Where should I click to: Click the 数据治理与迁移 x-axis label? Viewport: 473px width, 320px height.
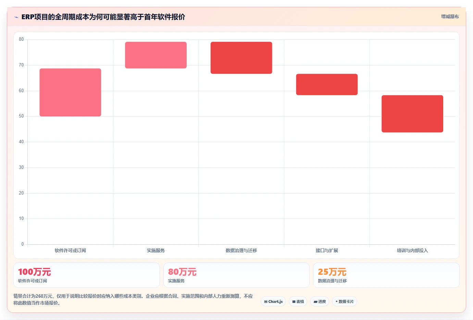tap(241, 251)
